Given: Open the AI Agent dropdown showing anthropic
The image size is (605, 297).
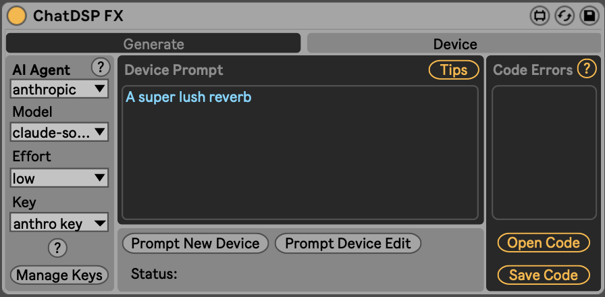Looking at the screenshot, I should click(59, 88).
